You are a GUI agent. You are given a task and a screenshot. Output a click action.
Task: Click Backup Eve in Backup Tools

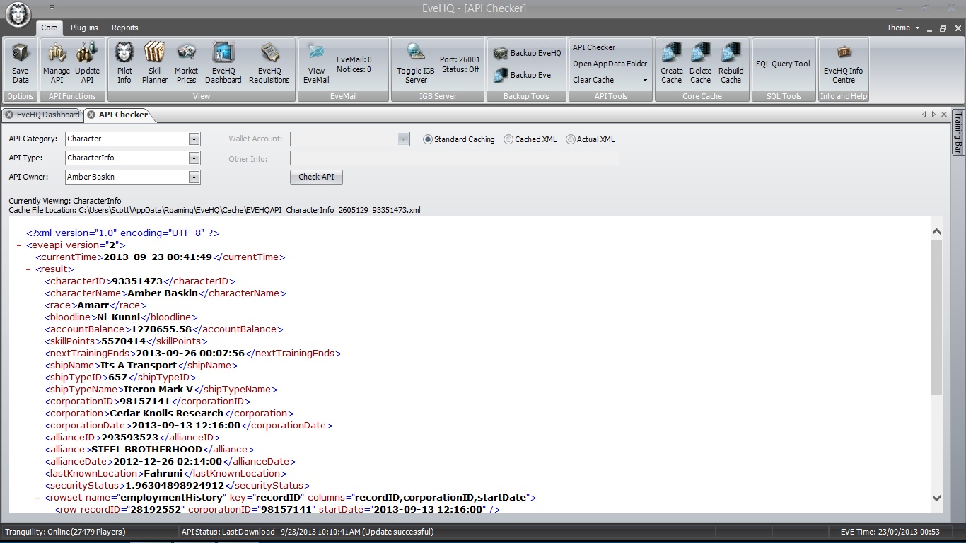click(523, 75)
